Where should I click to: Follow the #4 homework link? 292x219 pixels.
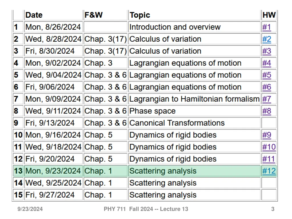[x=267, y=63]
